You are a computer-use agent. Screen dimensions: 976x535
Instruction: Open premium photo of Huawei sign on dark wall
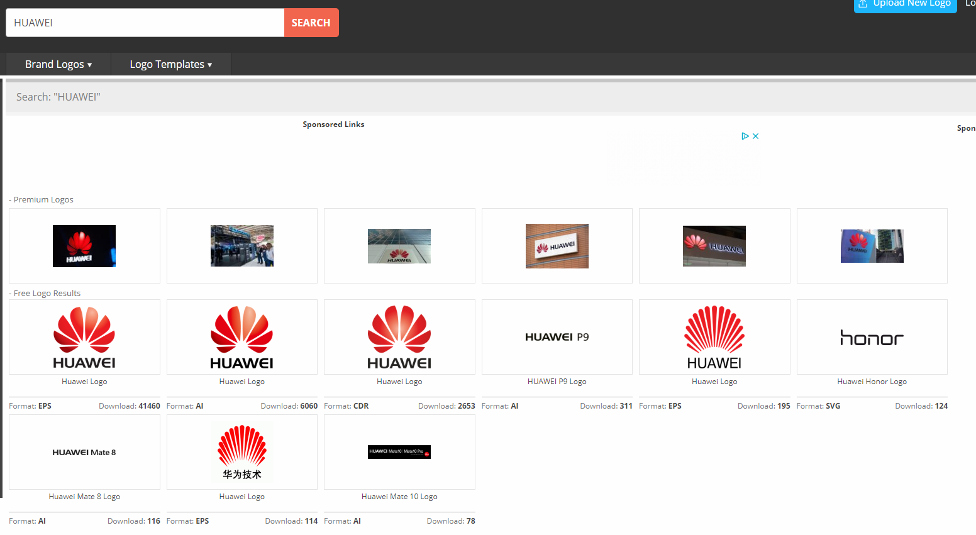[x=714, y=246]
